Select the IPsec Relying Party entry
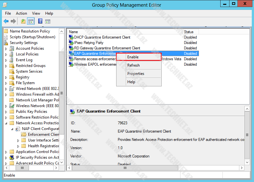 pyautogui.click(x=88, y=43)
